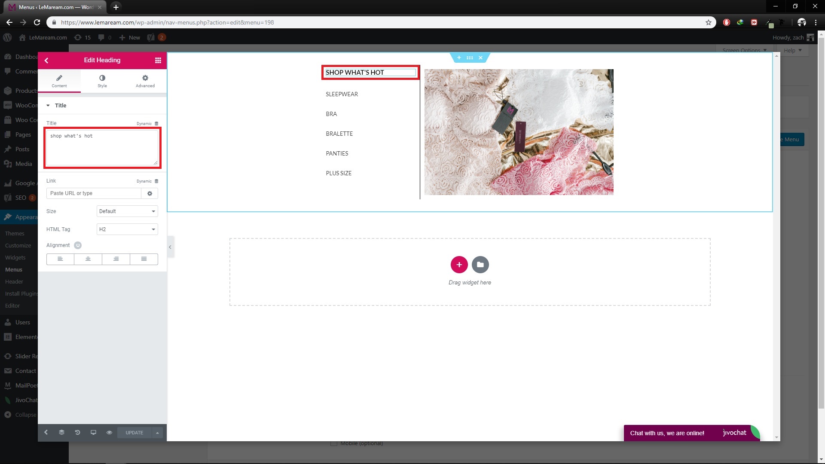Screen dimensions: 825x464
Task: Add section with plus in section handle
Action: coord(459,58)
